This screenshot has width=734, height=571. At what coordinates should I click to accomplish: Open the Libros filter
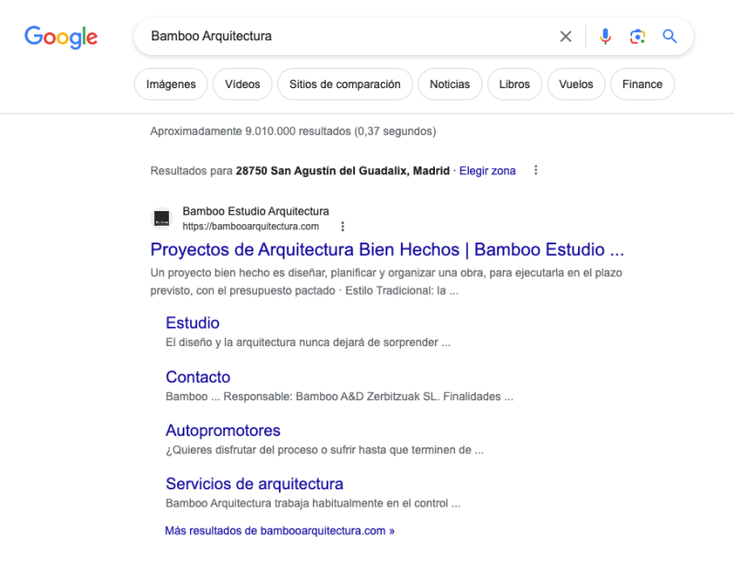(x=515, y=84)
